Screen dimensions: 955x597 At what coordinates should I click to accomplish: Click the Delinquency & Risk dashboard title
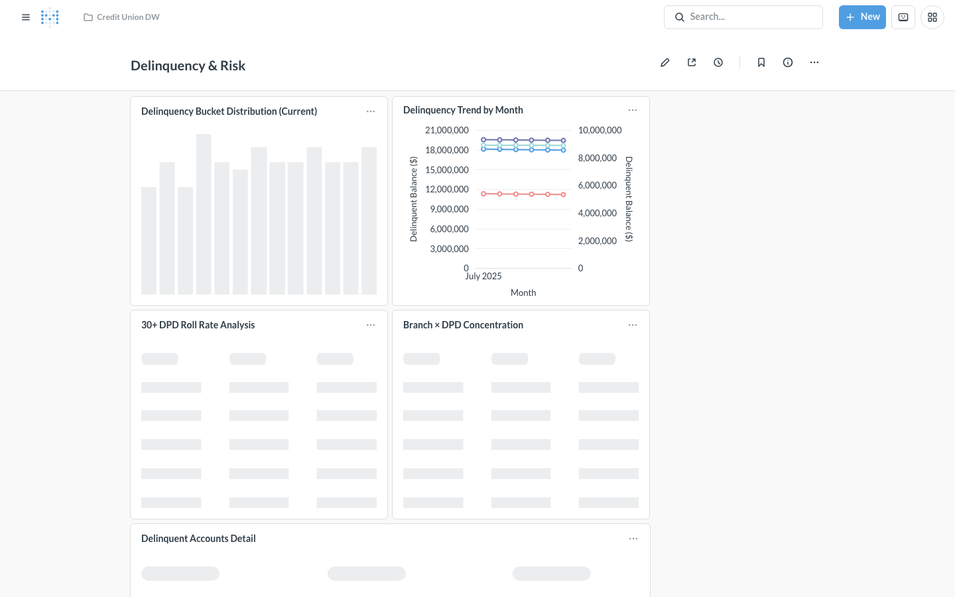point(188,66)
